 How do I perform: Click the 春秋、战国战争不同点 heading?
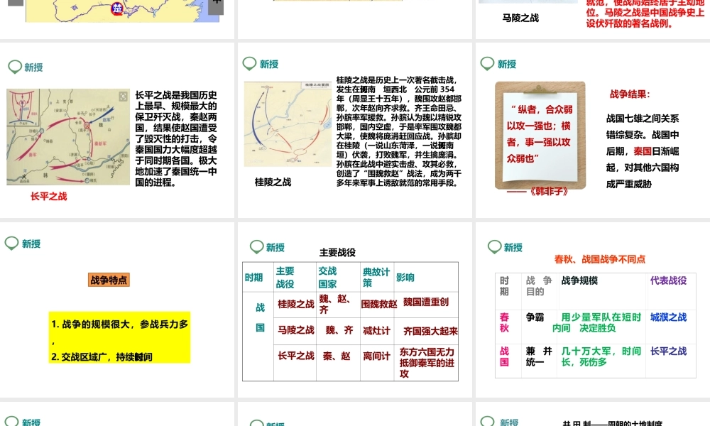coord(599,259)
